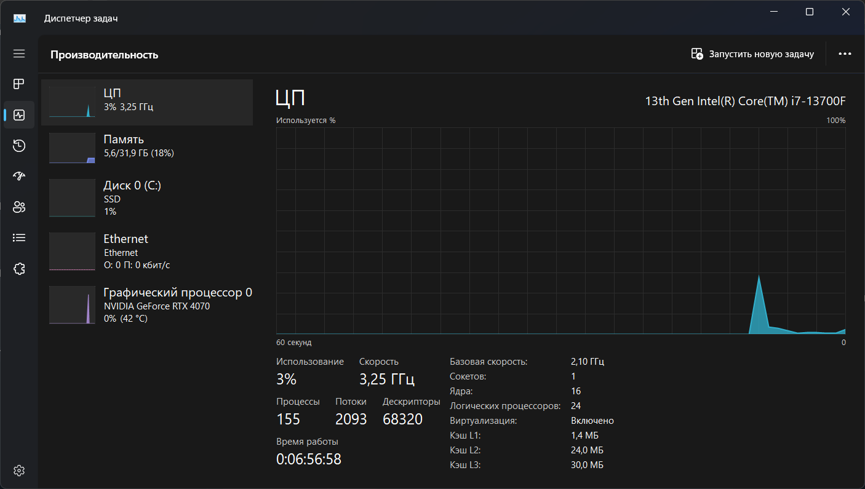Screen dimensions: 865x489
Task: Click the Базовая скорость value 2,10 ГГц
Action: [x=588, y=362]
